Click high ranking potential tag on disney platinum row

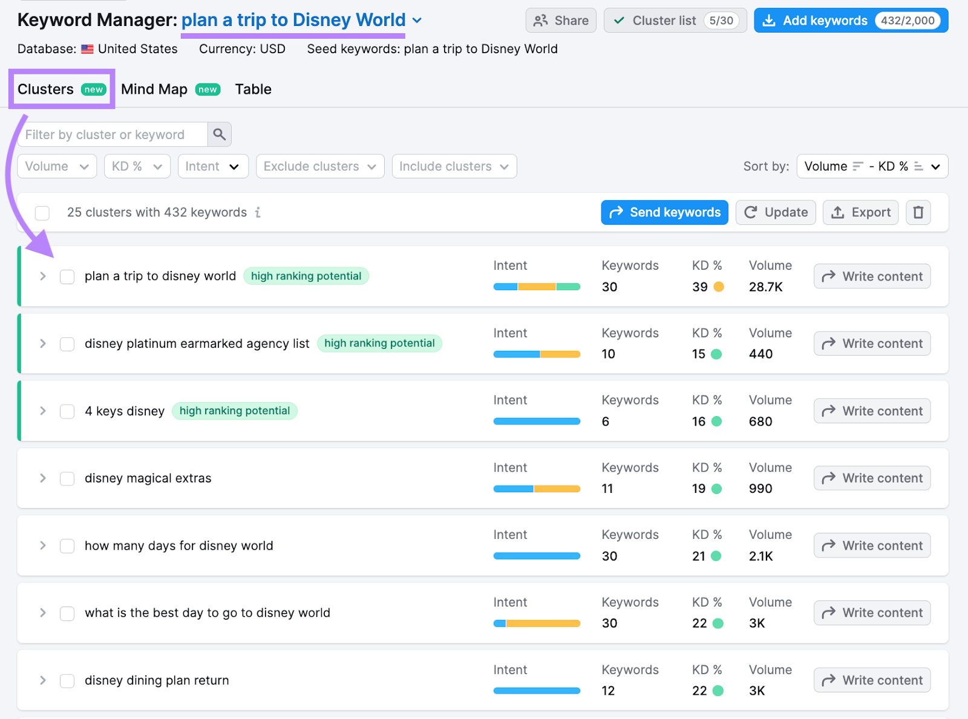pos(379,343)
